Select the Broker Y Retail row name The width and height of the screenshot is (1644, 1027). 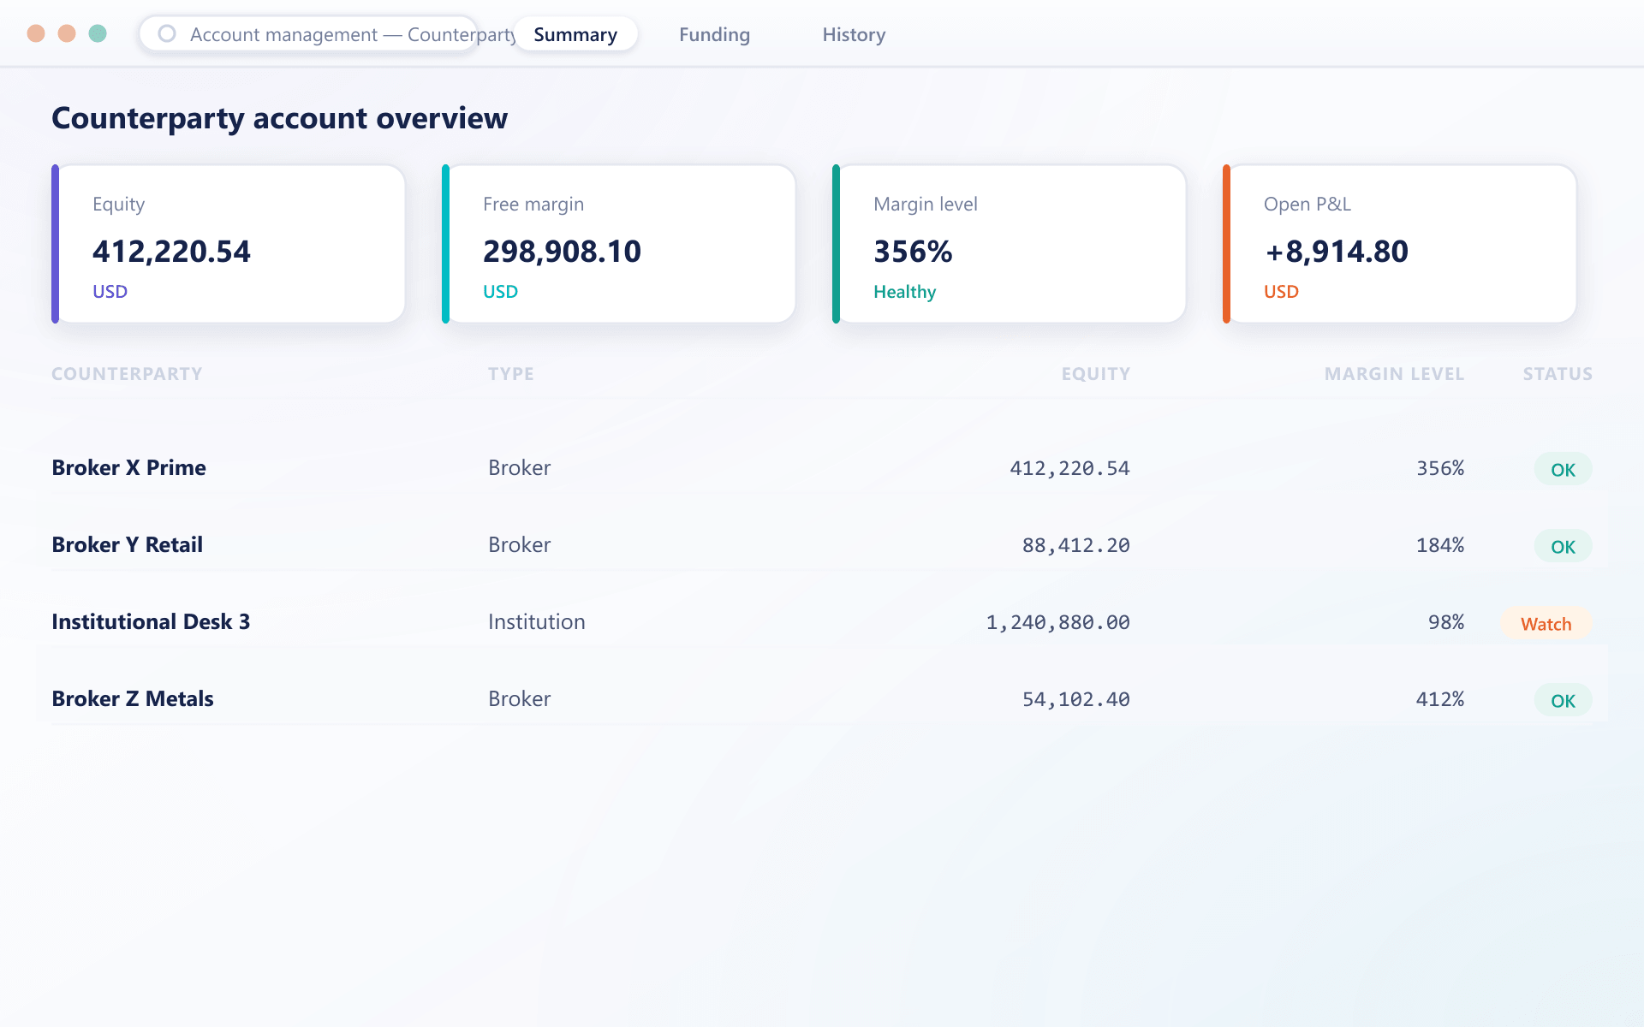pos(127,545)
